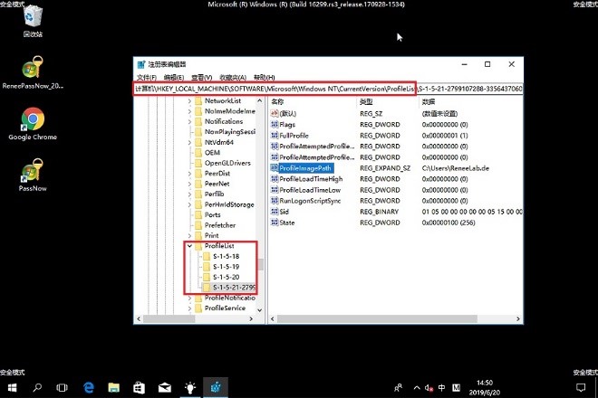This screenshot has width=598, height=398.
Task: Click the 数据 column header
Action: pyautogui.click(x=429, y=101)
